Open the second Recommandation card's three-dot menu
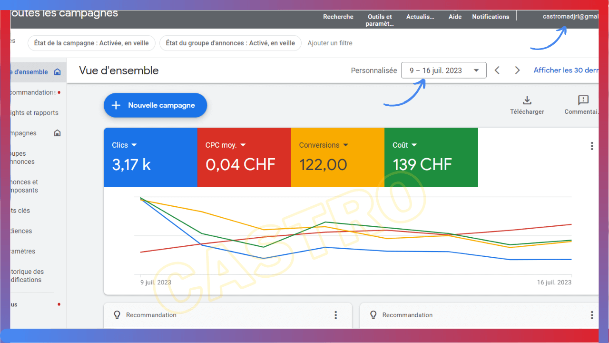The width and height of the screenshot is (609, 343). pos(592,315)
